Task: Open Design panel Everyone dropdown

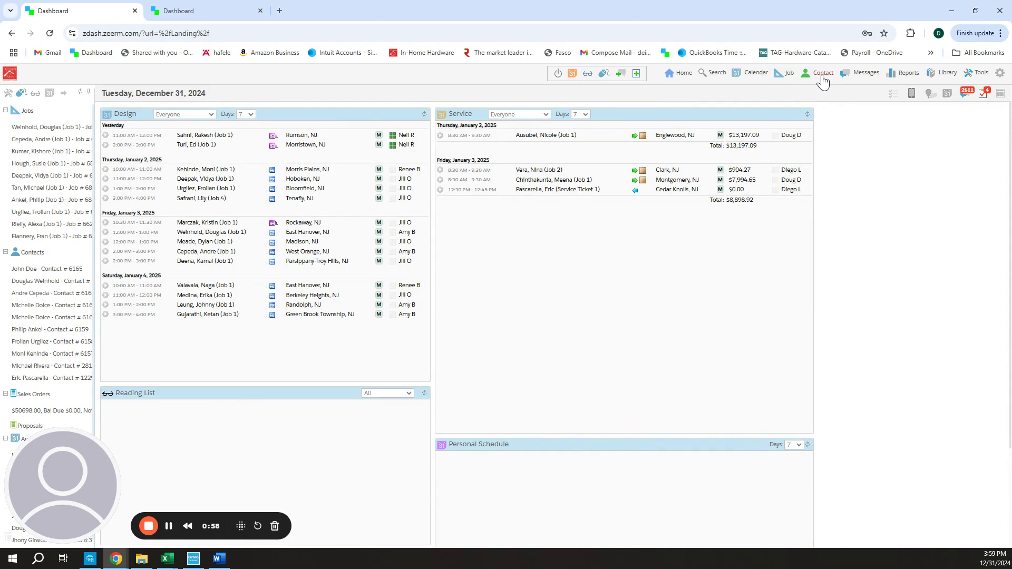Action: (184, 114)
